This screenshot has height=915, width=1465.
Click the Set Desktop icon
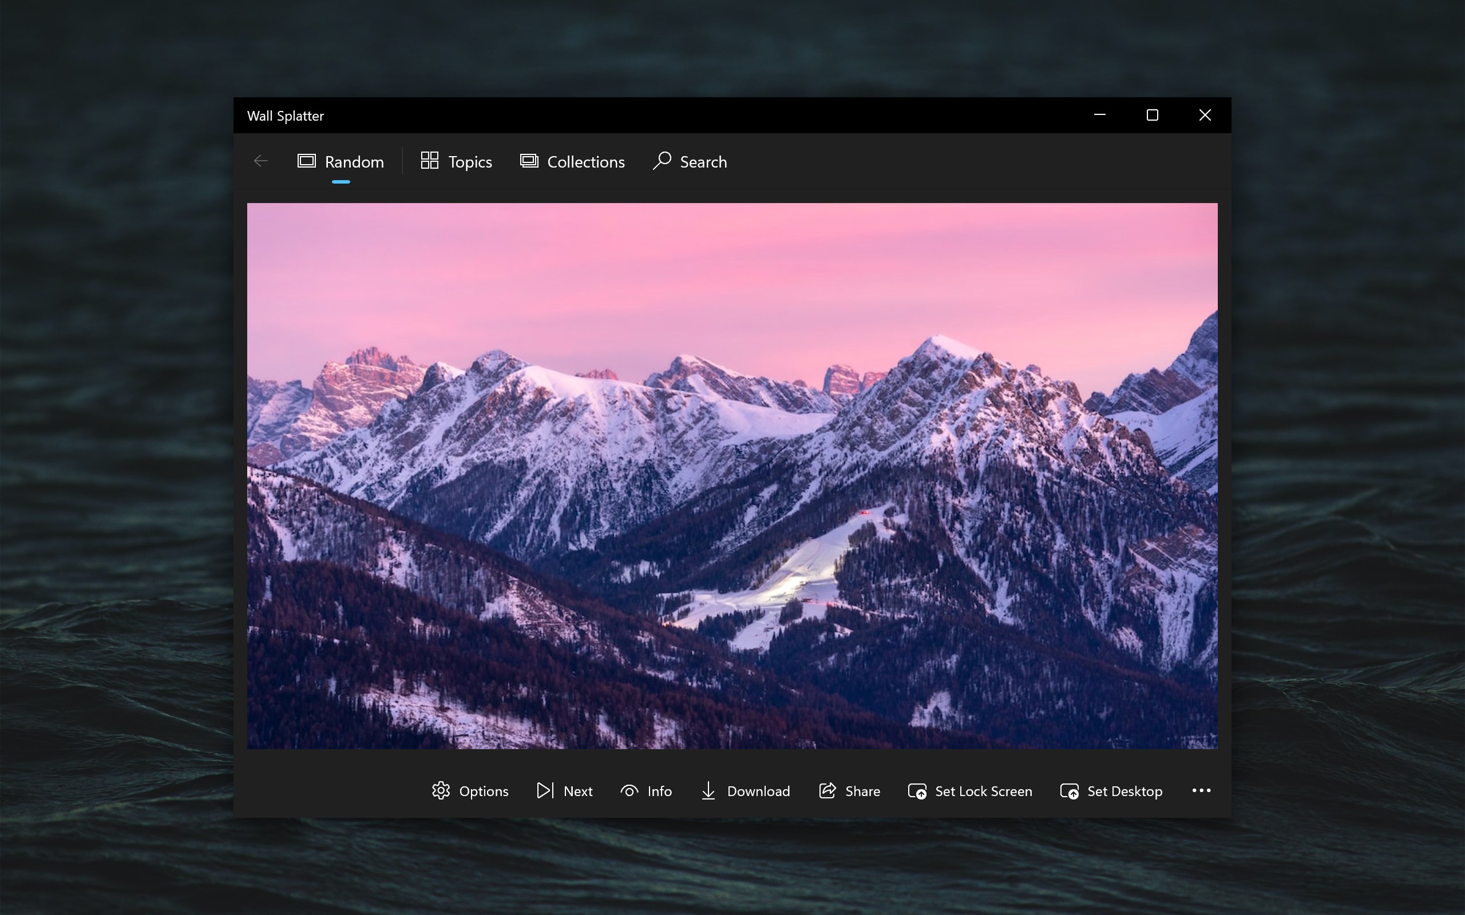(x=1069, y=791)
